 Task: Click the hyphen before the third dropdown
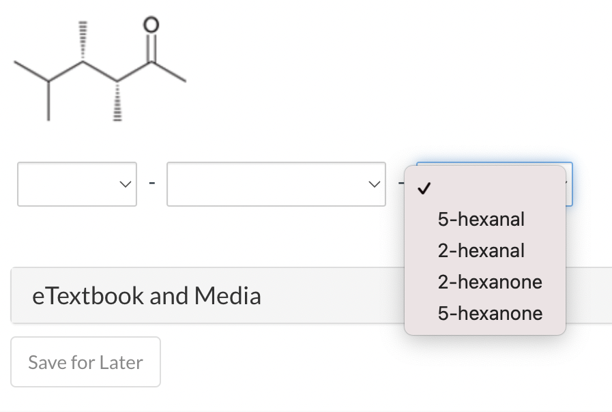[403, 183]
